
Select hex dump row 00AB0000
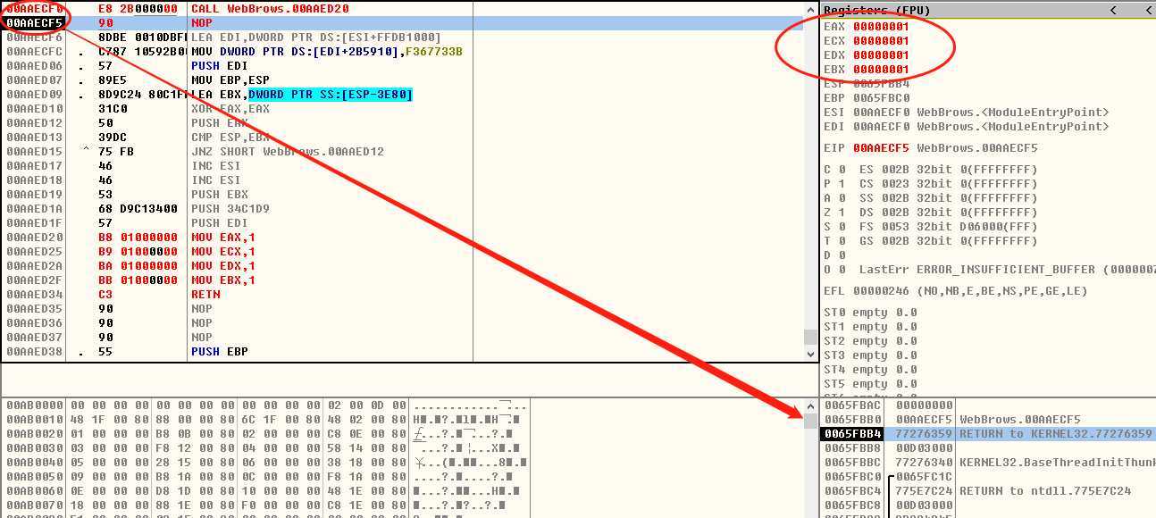[x=267, y=405]
